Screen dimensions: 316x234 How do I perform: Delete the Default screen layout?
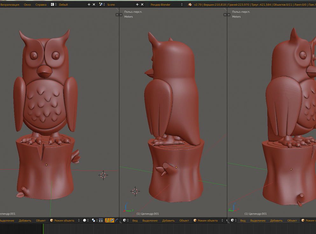[94, 5]
